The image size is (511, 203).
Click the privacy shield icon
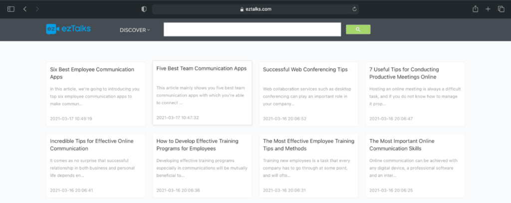[144, 9]
